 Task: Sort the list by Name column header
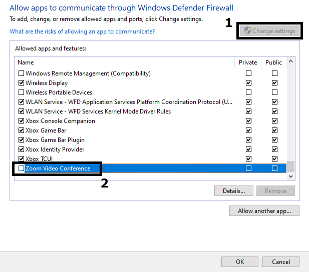tap(125, 62)
